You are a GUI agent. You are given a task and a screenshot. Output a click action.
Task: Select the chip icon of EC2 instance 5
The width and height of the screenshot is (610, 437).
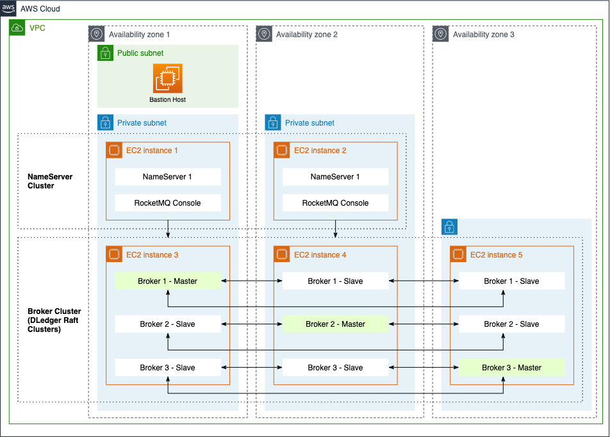(x=458, y=254)
